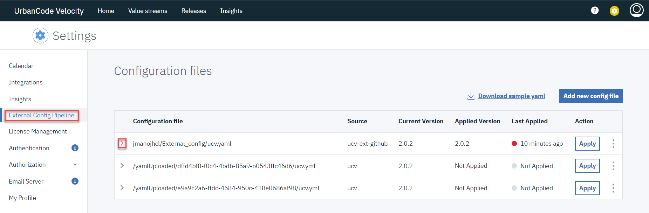The image size is (649, 213).
Task: Apply the ucv-ext-github configuration file
Action: [x=587, y=144]
